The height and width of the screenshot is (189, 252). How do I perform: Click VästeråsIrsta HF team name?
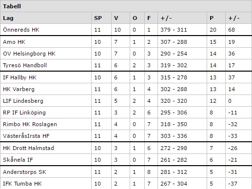[26, 136]
